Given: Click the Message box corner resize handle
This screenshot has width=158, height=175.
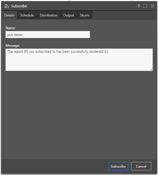Looking at the screenshot, I should (x=151, y=69).
